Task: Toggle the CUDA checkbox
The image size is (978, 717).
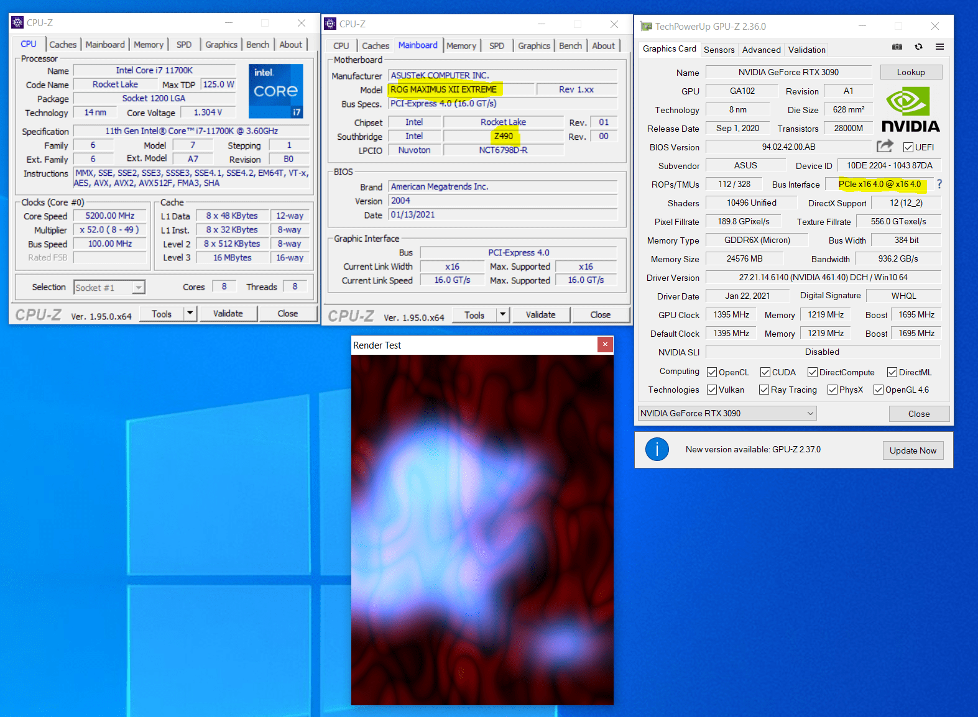Action: [765, 372]
